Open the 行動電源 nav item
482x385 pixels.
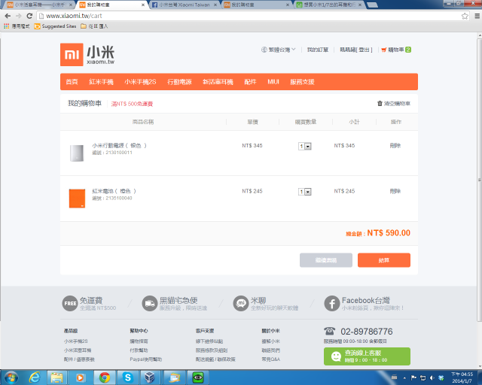click(179, 82)
